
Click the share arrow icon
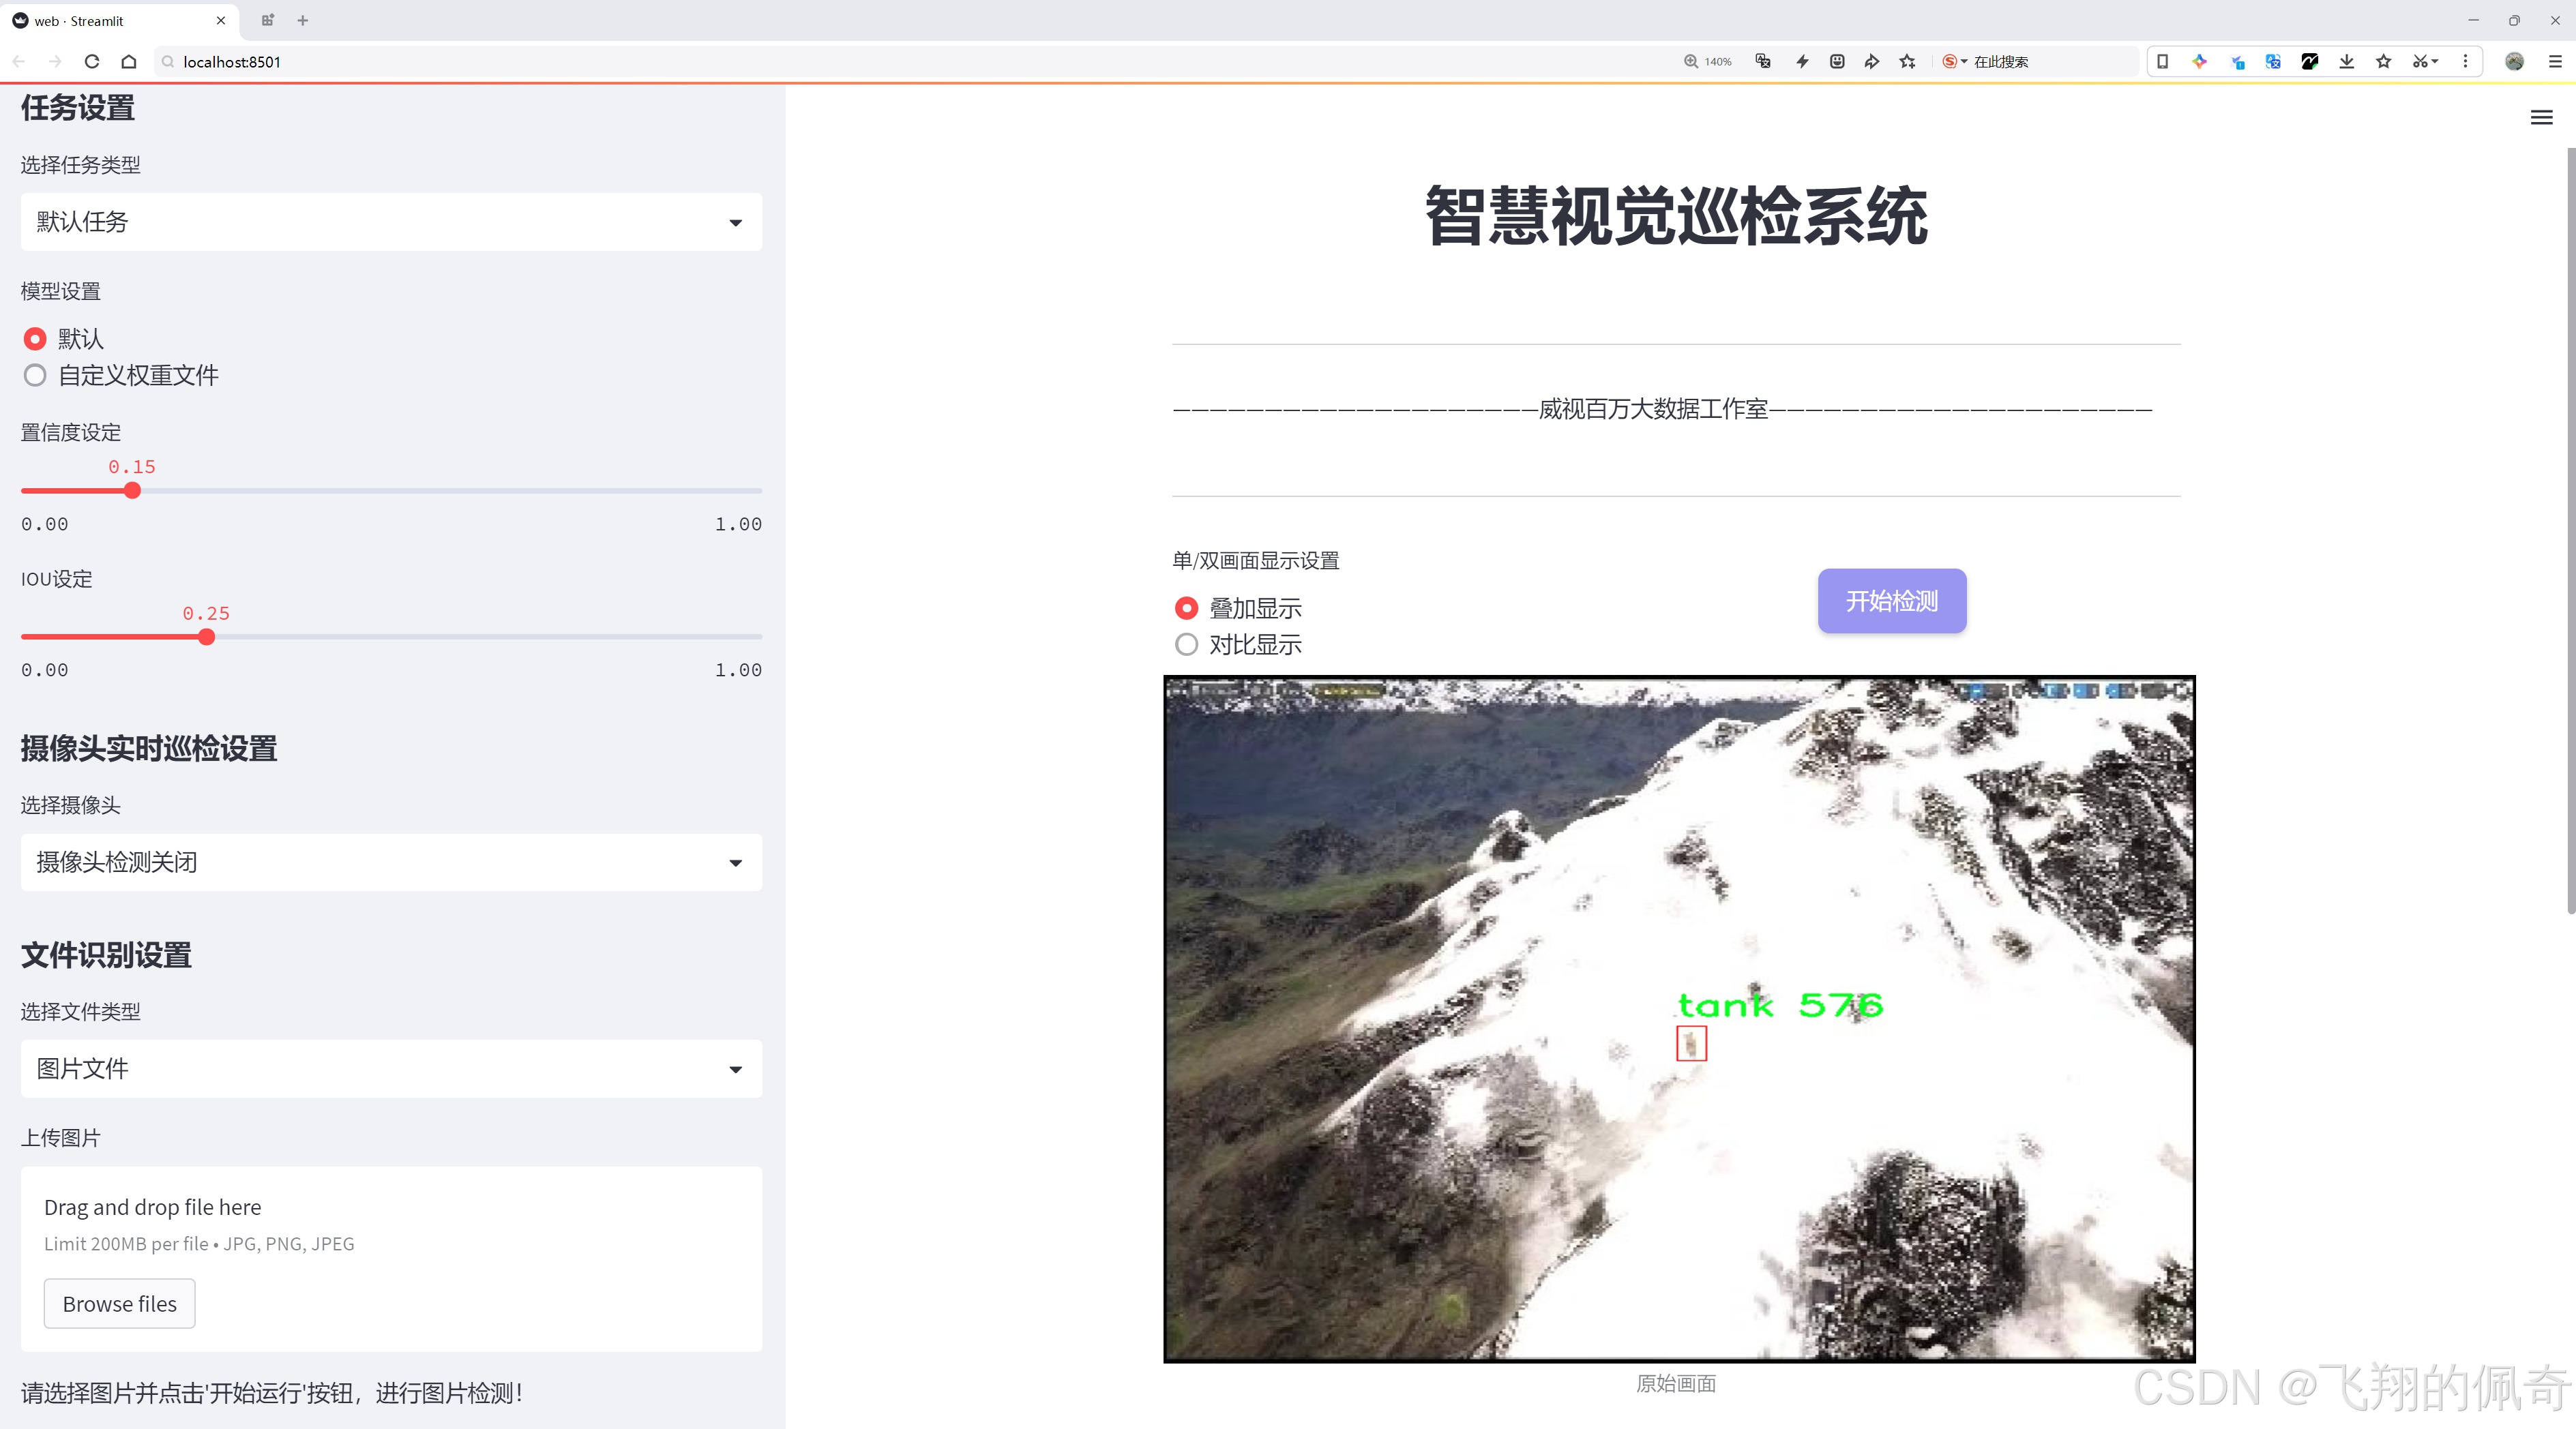1872,62
